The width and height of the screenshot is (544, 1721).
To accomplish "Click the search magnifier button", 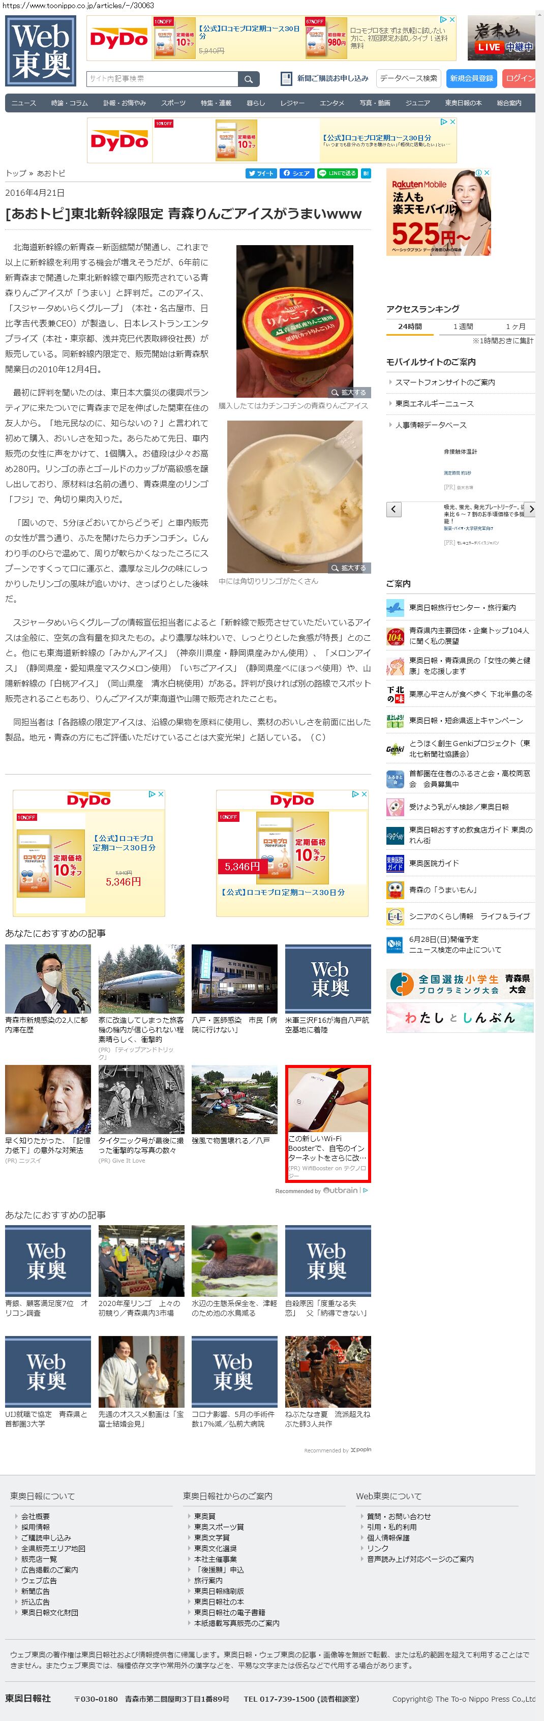I will pos(248,79).
